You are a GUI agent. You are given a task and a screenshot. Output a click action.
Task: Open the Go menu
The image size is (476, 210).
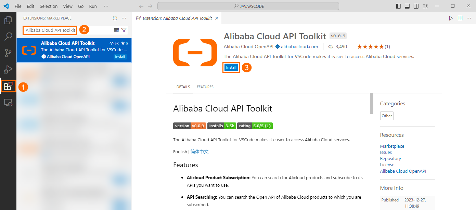(81, 6)
